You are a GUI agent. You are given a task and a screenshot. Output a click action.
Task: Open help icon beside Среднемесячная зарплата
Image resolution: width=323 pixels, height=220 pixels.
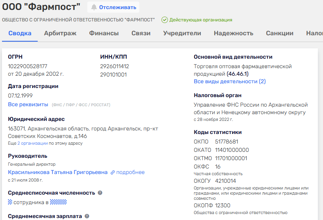tap(87, 216)
